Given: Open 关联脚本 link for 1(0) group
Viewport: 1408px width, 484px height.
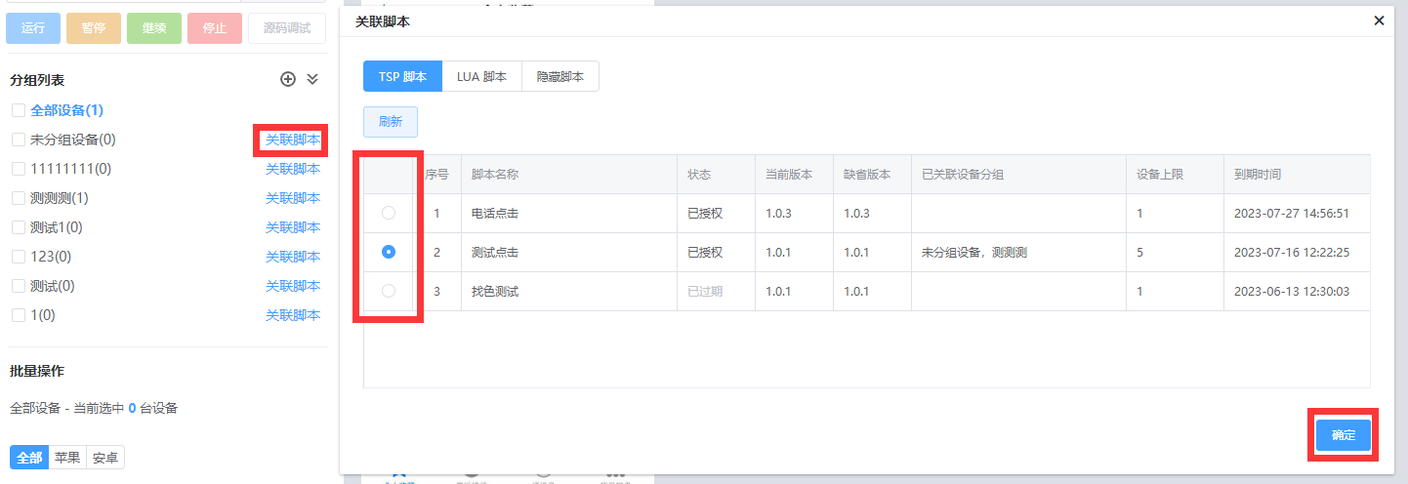Looking at the screenshot, I should 293,315.
